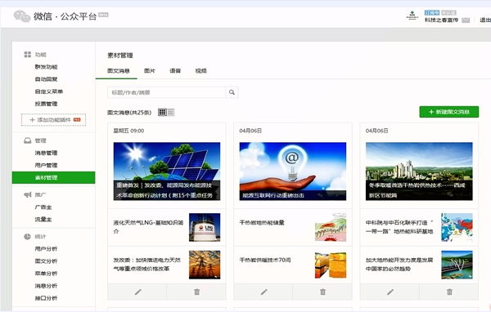Open 自定义菜单 in the sidebar
The width and height of the screenshot is (491, 312).
point(49,91)
